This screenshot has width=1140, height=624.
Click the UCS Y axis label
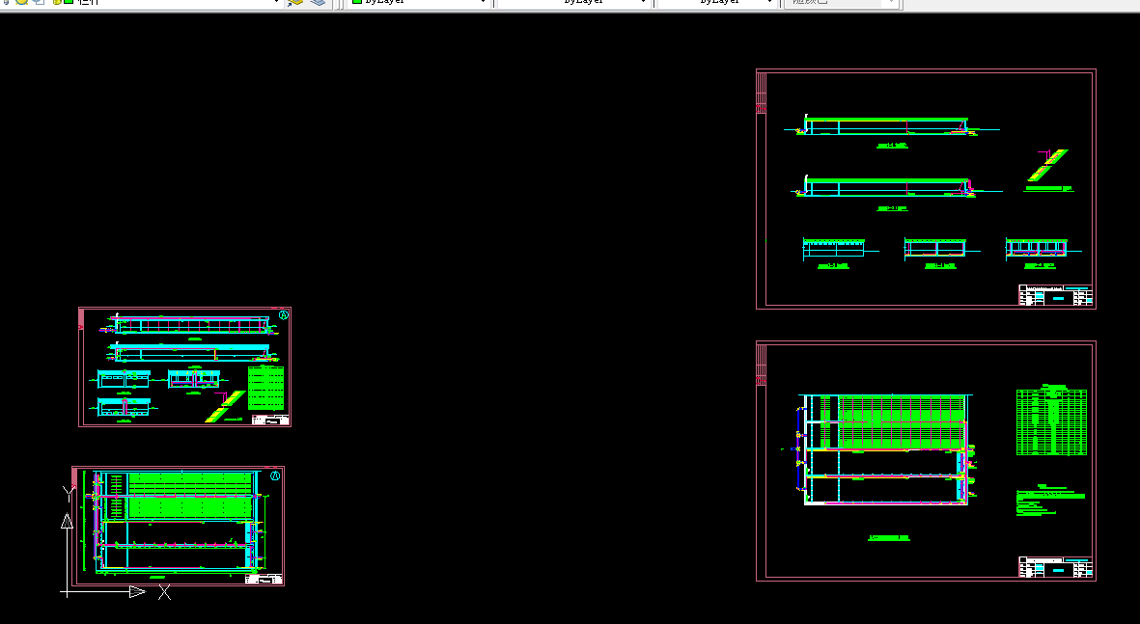coord(69,494)
